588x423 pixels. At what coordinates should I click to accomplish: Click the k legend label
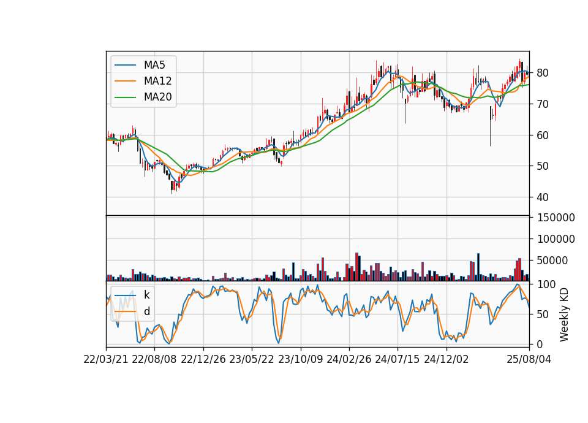pos(146,295)
